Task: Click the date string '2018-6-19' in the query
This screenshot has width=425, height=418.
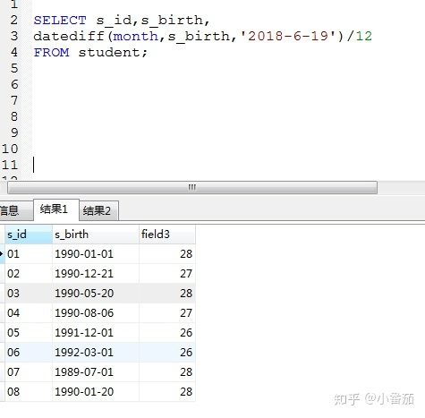Action: click(x=288, y=37)
